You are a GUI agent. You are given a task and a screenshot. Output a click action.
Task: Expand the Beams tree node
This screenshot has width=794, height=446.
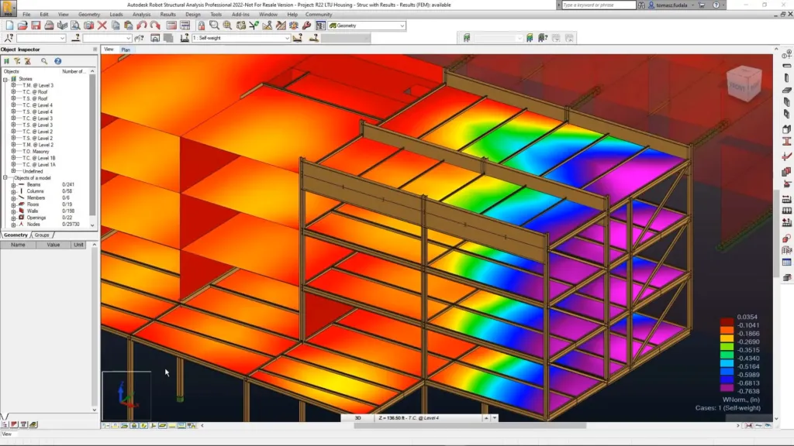(x=13, y=185)
